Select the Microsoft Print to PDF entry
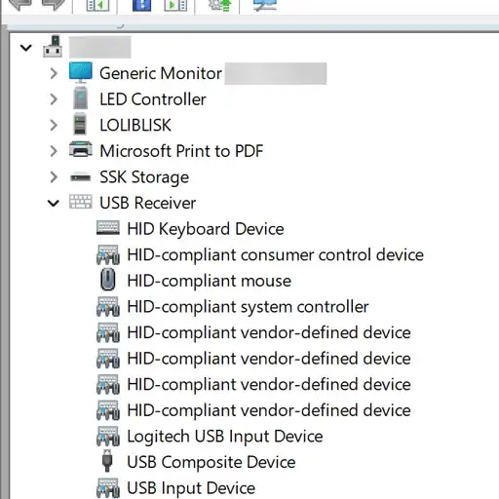The width and height of the screenshot is (499, 499). (181, 151)
